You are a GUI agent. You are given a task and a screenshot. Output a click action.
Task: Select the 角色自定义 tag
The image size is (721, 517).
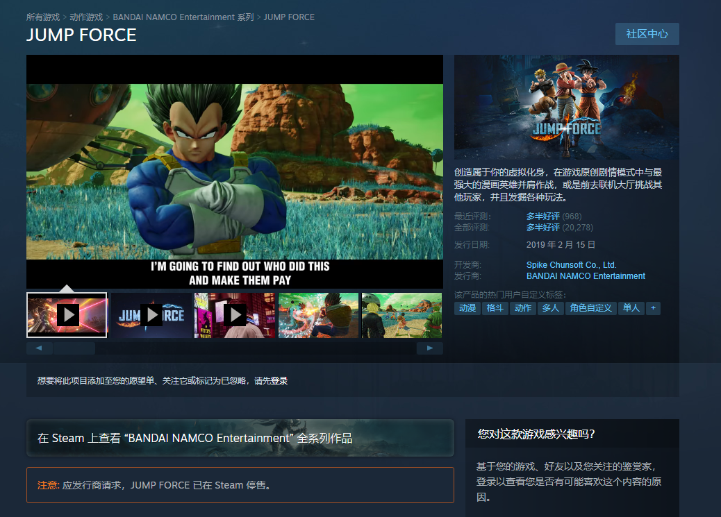point(590,308)
